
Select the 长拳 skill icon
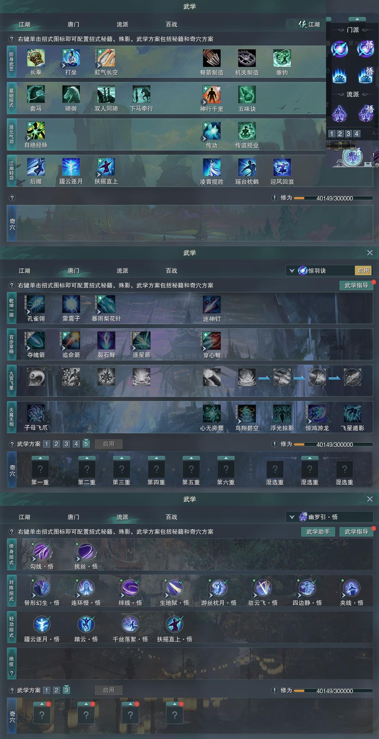[36, 58]
